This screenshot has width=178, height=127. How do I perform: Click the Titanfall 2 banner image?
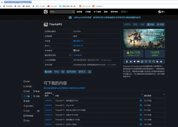coord(144,38)
